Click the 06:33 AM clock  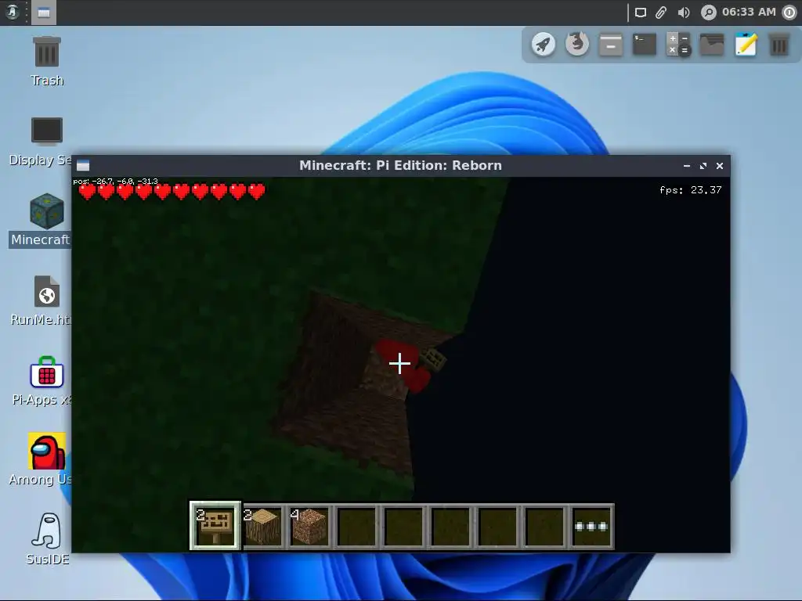pyautogui.click(x=749, y=12)
